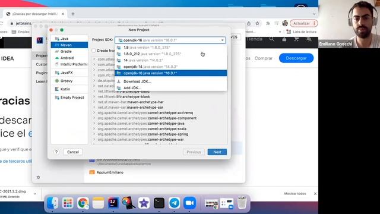Expand maven-archetype-har entry
This screenshot has height=214, width=380.
pyautogui.click(x=94, y=102)
